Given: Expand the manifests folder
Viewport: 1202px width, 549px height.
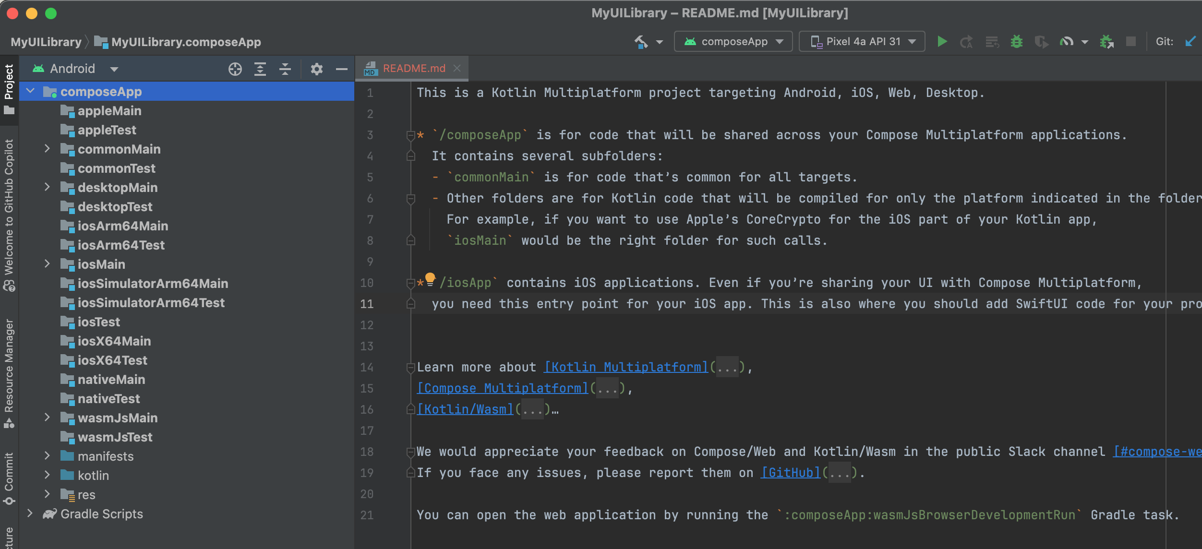Looking at the screenshot, I should point(47,456).
